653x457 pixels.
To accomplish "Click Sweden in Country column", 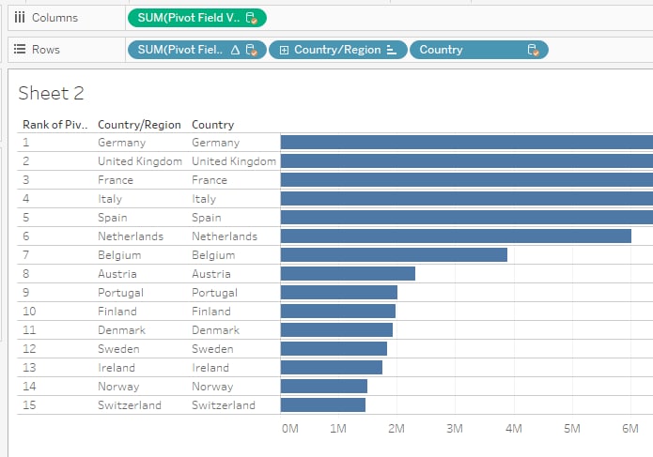I will point(212,349).
